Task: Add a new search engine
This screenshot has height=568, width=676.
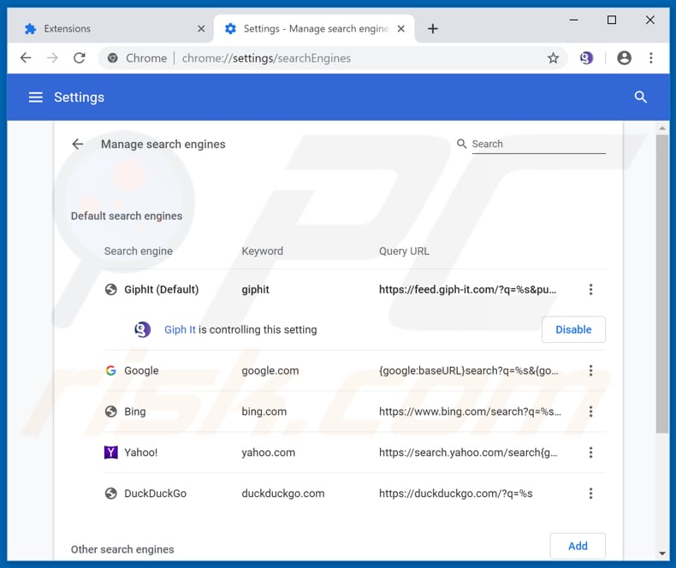Action: click(x=578, y=546)
